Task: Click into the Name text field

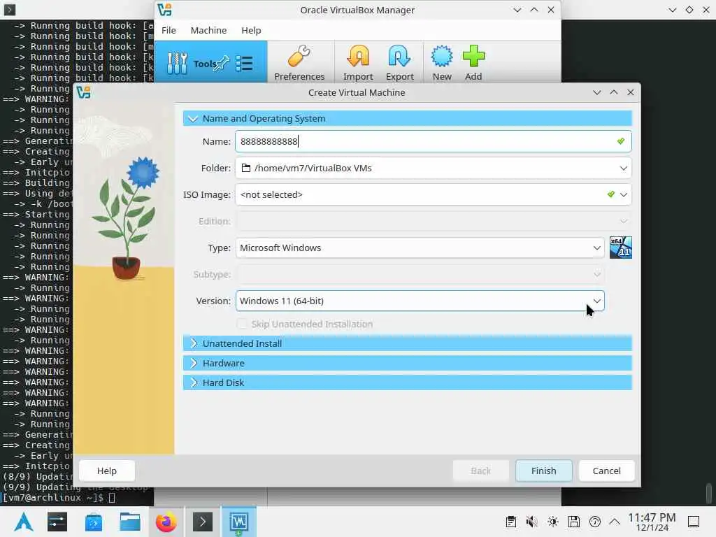Action: pyautogui.click(x=434, y=141)
